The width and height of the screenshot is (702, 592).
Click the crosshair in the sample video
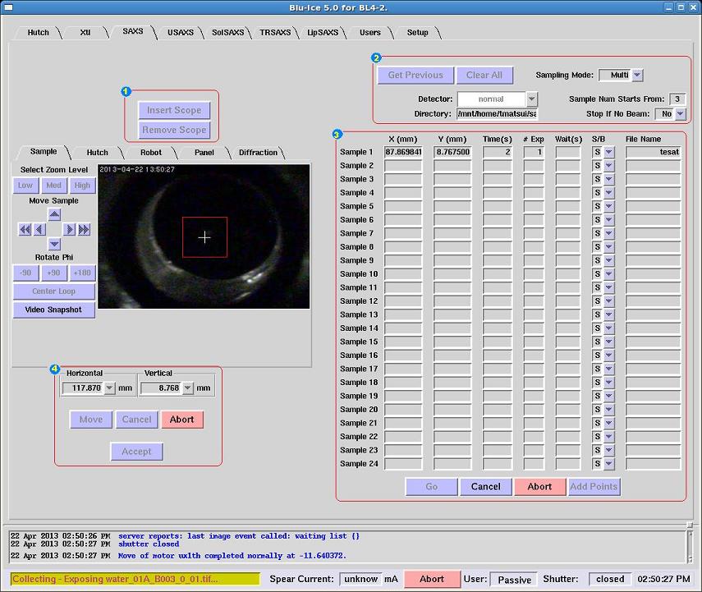[204, 237]
